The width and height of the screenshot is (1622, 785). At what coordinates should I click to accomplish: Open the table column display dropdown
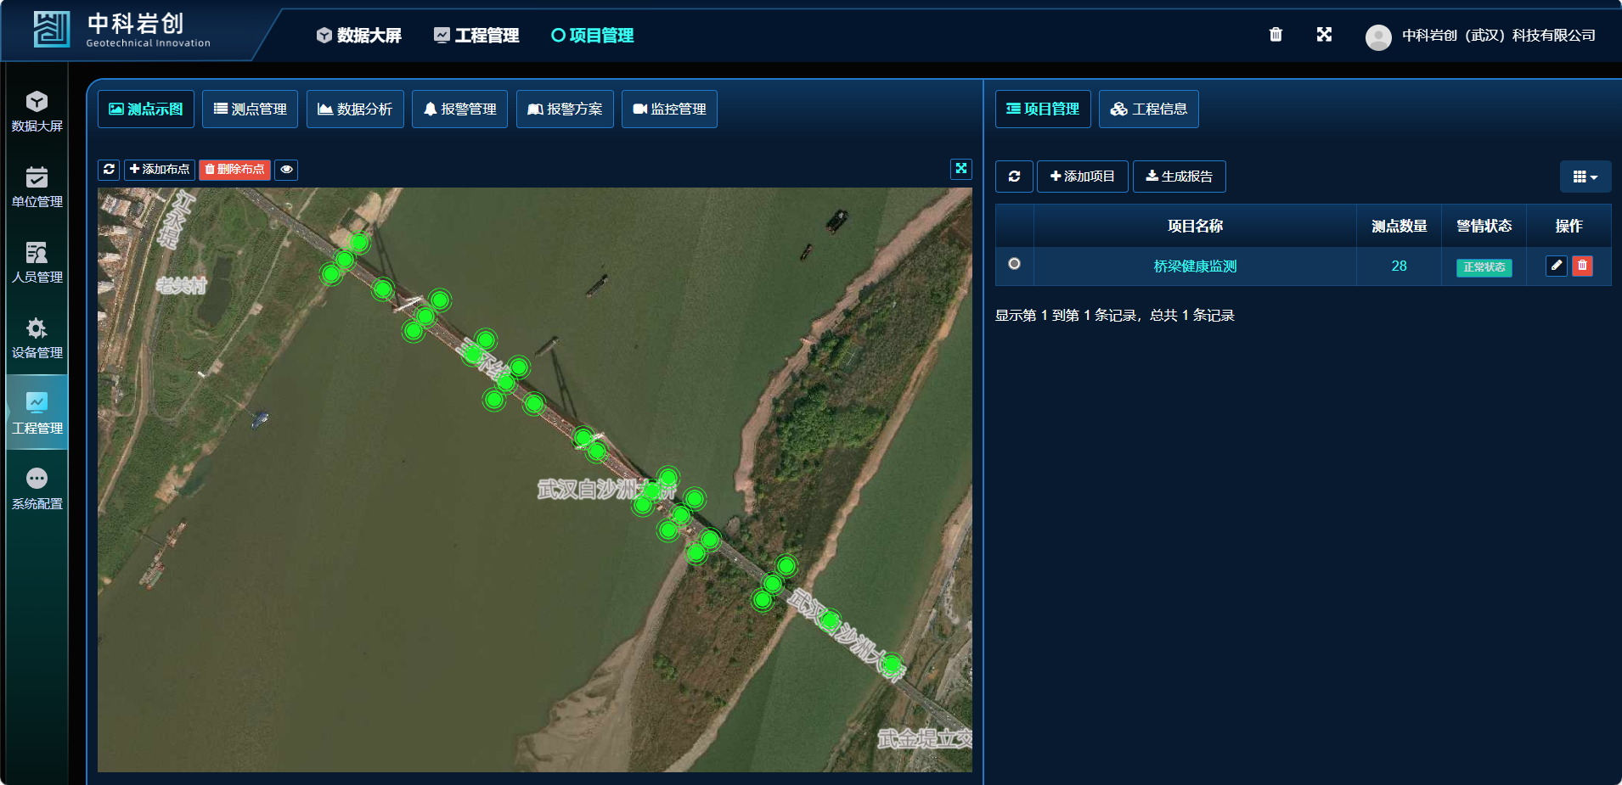pos(1585,177)
